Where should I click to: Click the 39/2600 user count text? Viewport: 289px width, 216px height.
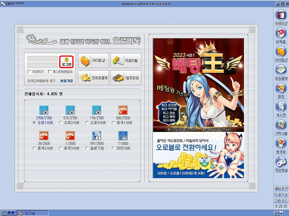44,143
